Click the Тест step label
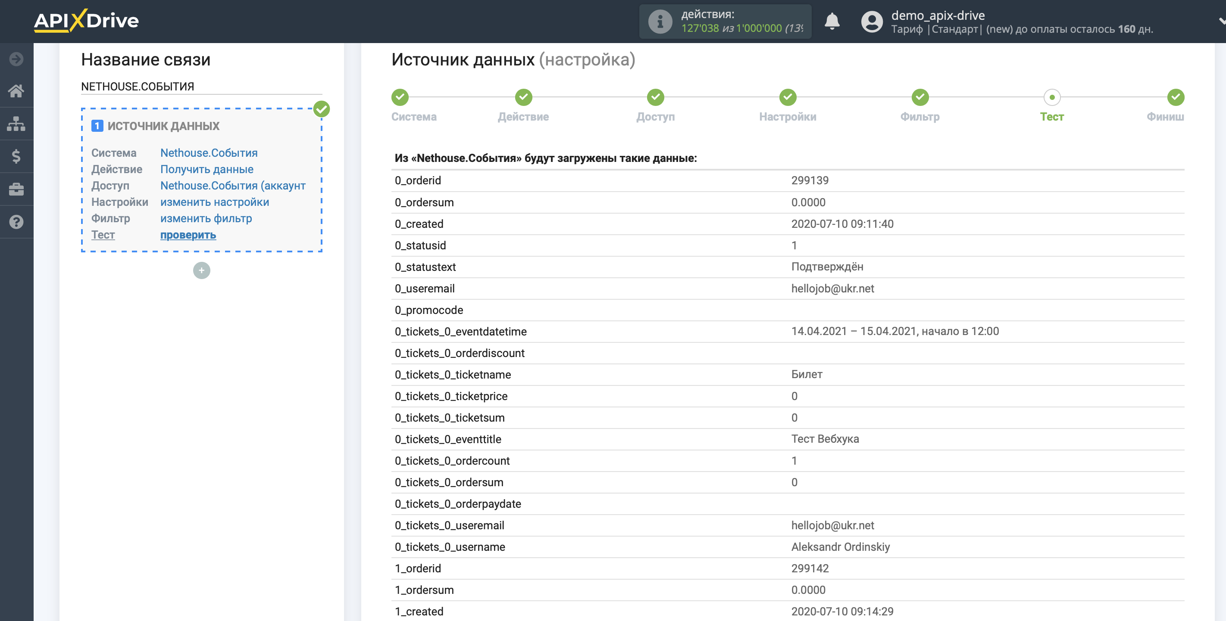 point(1052,117)
